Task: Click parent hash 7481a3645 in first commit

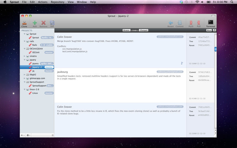Action: 204,45
